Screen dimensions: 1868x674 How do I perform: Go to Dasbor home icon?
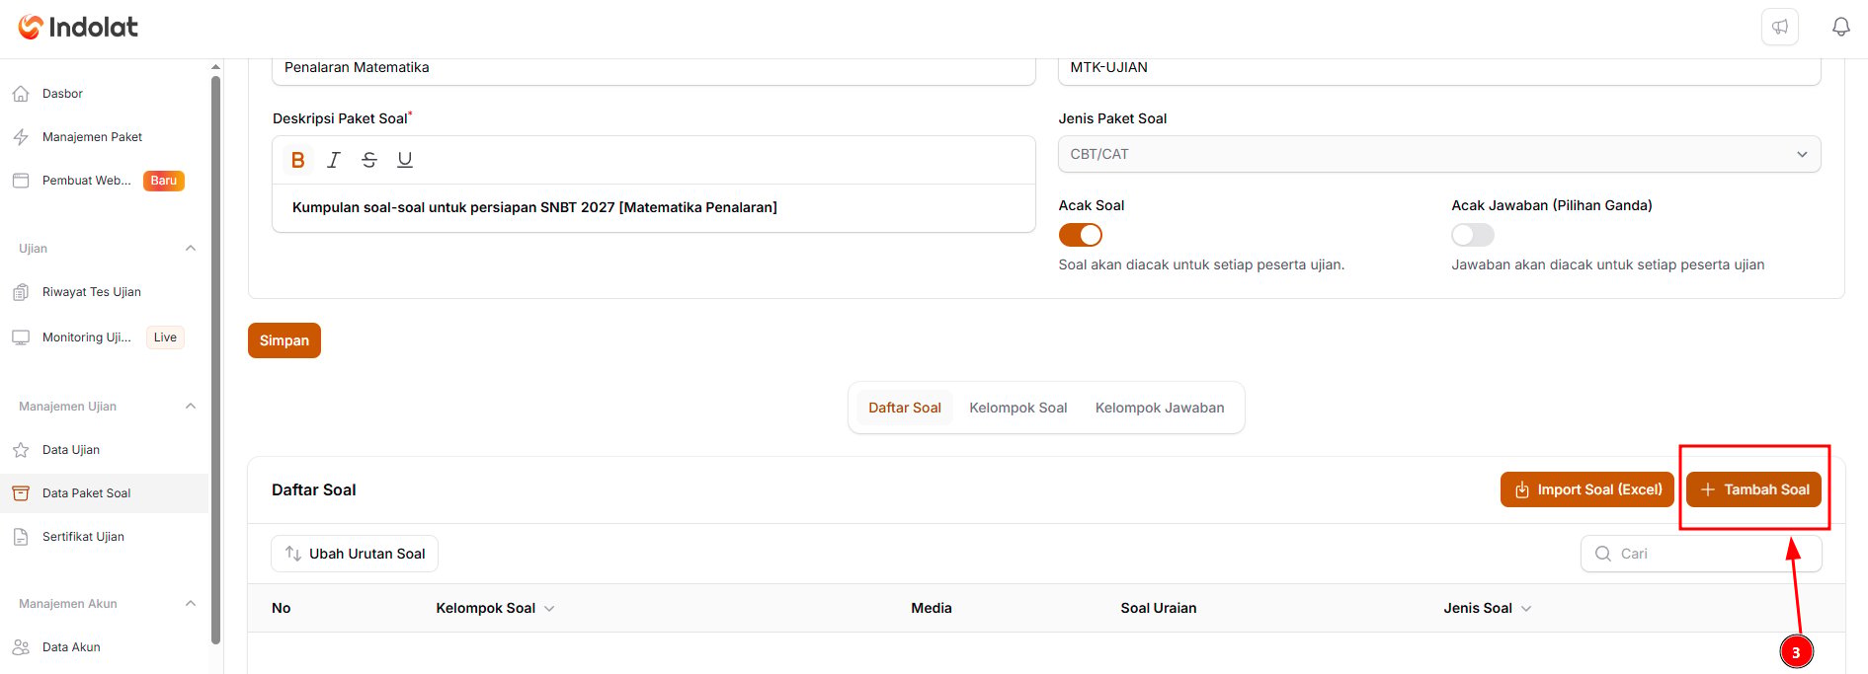coord(21,94)
